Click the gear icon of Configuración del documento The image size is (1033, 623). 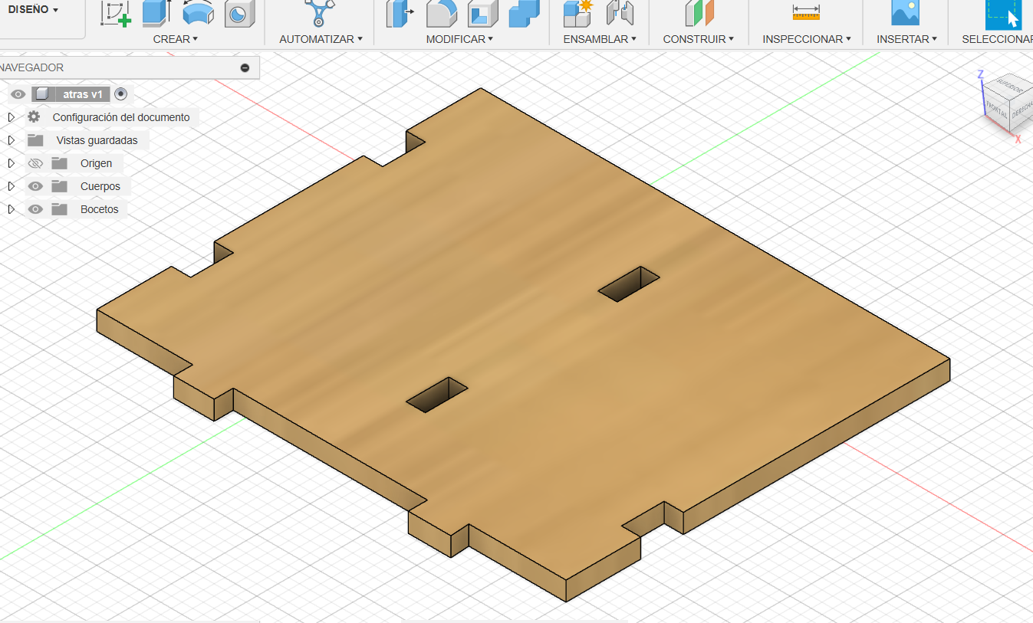pos(34,117)
